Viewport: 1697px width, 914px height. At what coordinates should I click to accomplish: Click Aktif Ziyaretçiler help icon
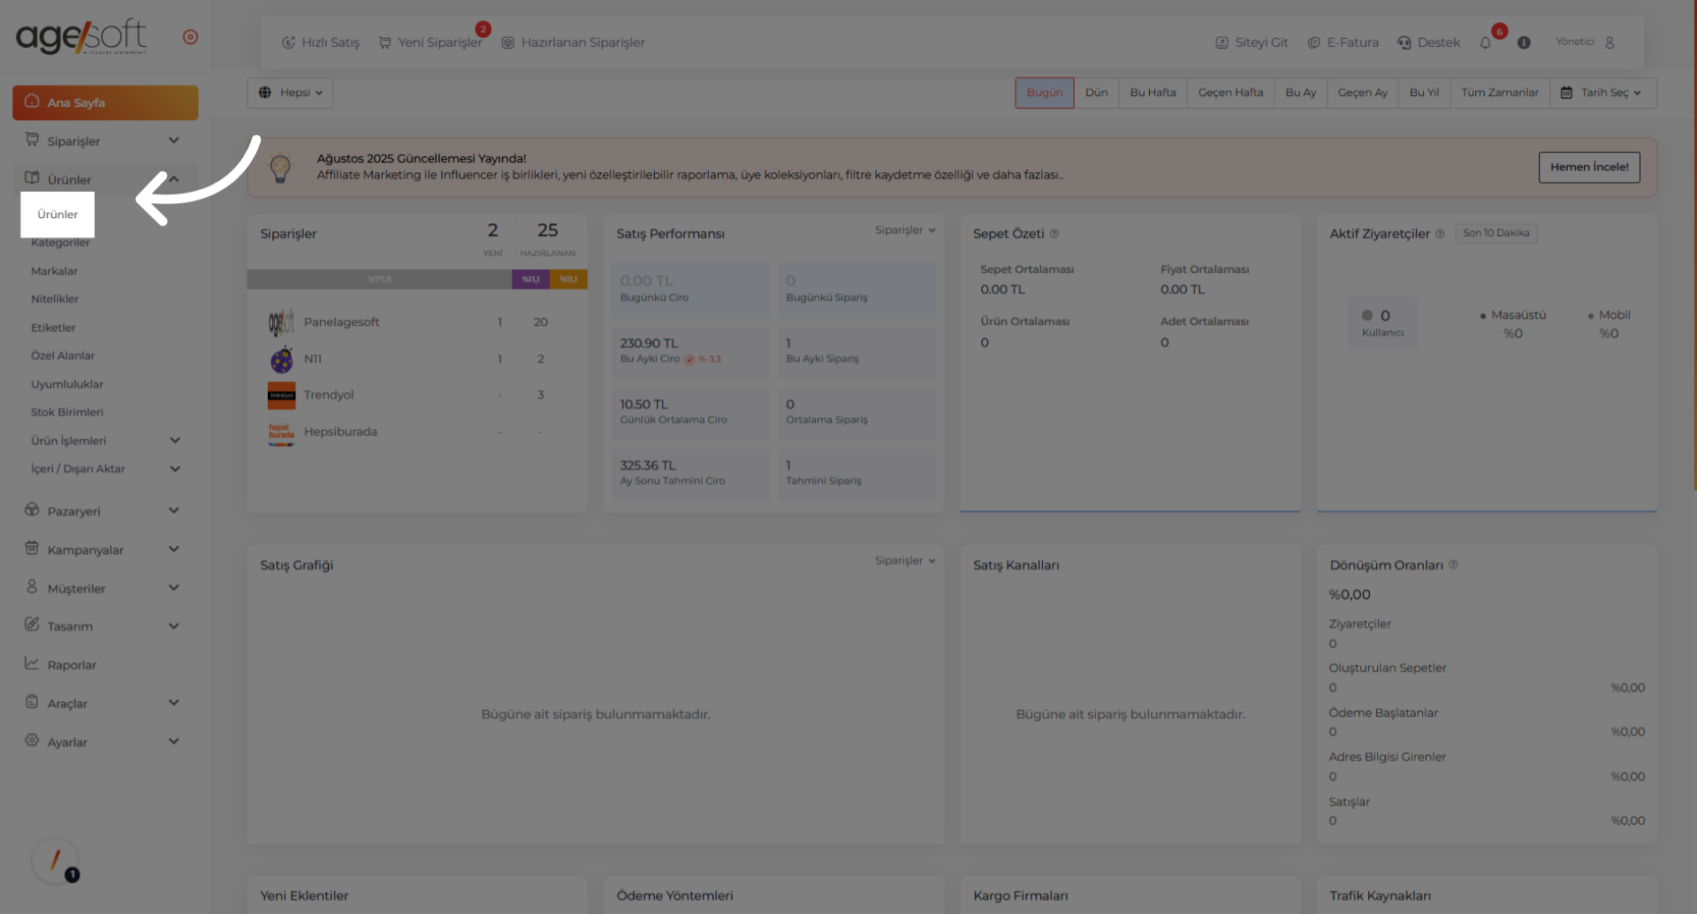[x=1440, y=234]
